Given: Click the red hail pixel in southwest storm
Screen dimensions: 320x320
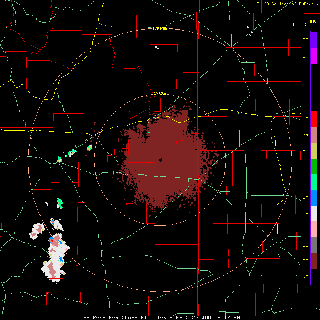Looking at the screenshot, I should (52, 241).
